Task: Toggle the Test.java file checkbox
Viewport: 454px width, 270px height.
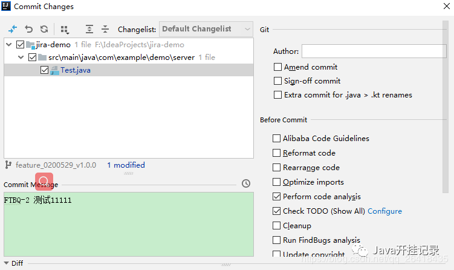Action: click(44, 70)
